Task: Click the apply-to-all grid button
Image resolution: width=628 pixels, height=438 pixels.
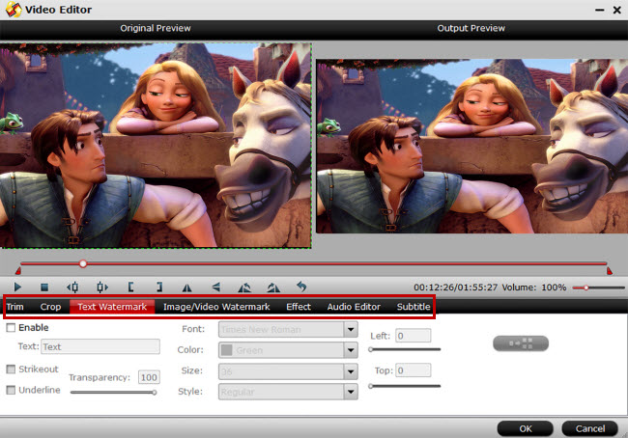Action: click(520, 343)
